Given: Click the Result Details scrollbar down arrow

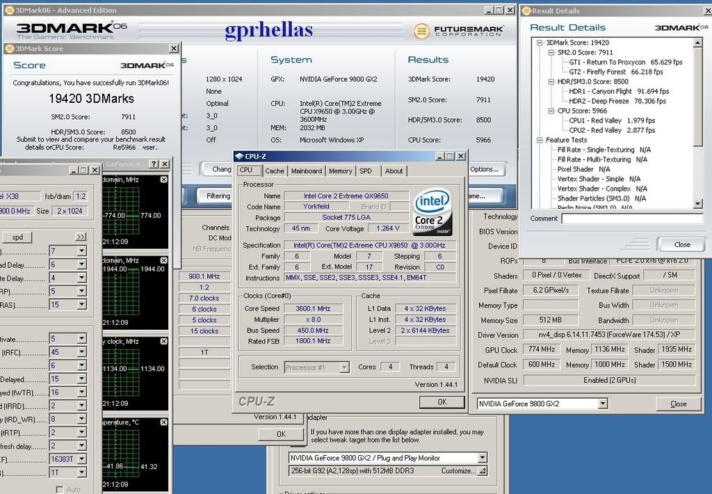Looking at the screenshot, I should (698, 204).
